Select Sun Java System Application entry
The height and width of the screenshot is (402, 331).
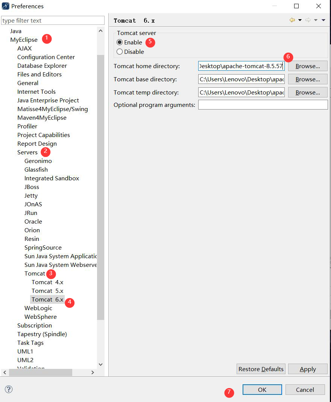click(61, 256)
